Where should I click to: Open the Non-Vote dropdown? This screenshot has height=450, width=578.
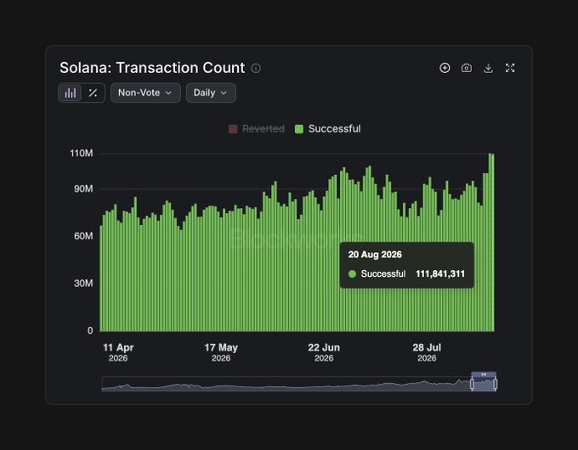tap(145, 93)
